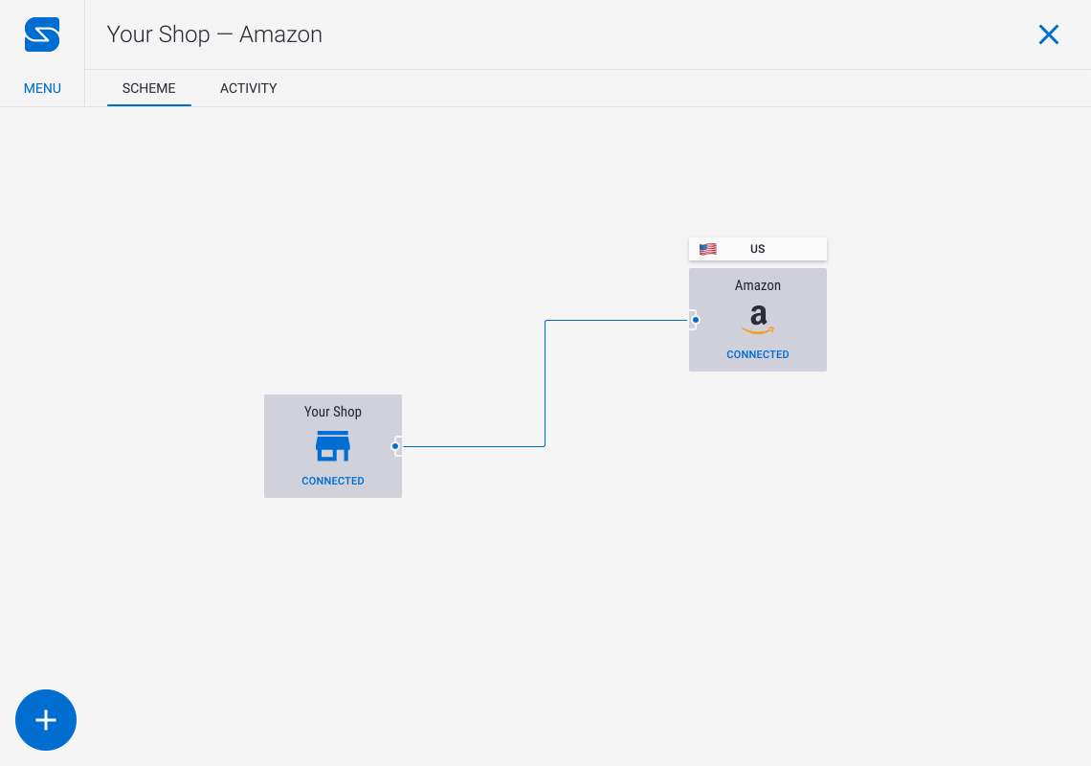The width and height of the screenshot is (1091, 766).
Task: Click the Your Shop — Amazon heading
Action: 214,34
